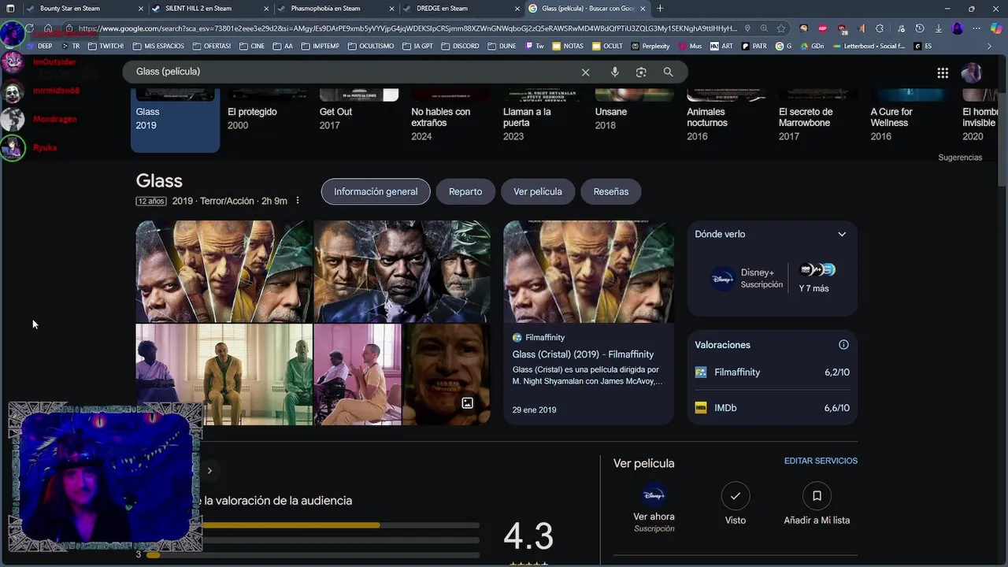Click the Disney+ logo under Dónde verlo

tap(722, 278)
